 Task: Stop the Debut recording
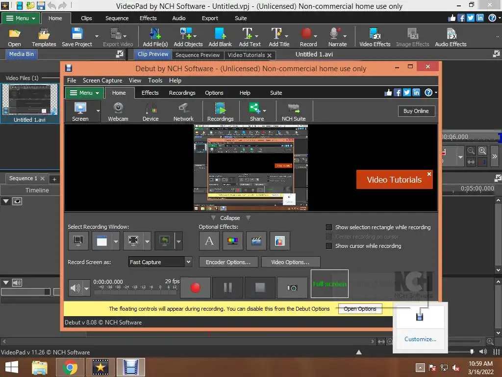pos(260,288)
